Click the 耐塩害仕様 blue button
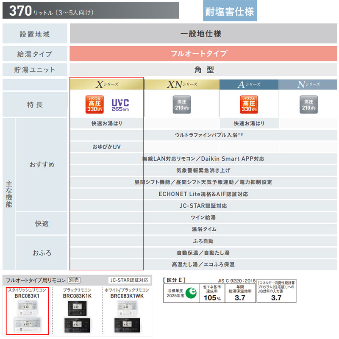The width and height of the screenshot is (339, 339). (x=230, y=11)
